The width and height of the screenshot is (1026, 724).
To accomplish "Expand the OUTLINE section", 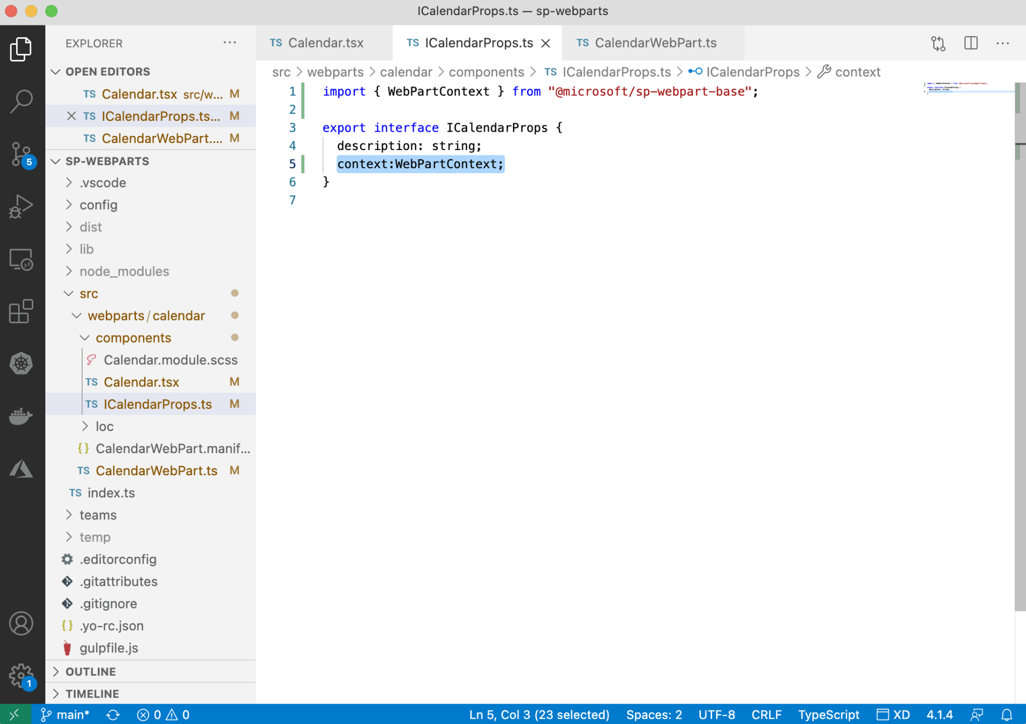I will [91, 672].
